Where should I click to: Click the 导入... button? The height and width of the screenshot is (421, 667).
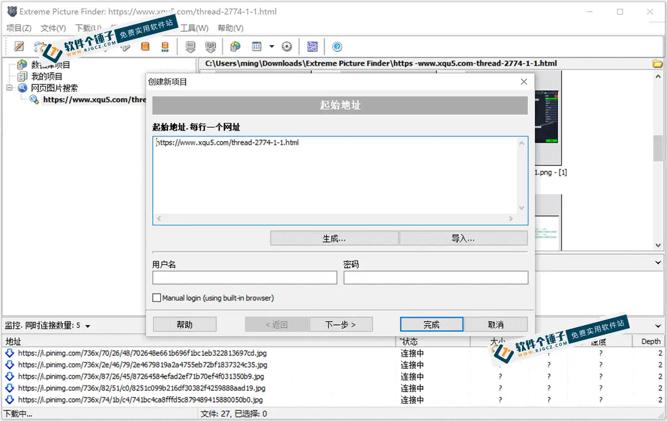[x=463, y=238]
